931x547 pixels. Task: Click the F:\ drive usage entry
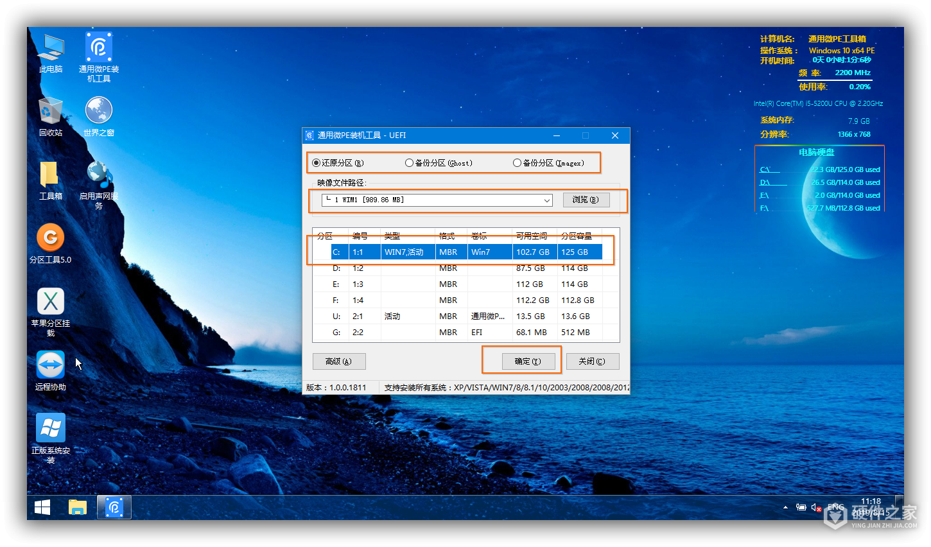[820, 208]
